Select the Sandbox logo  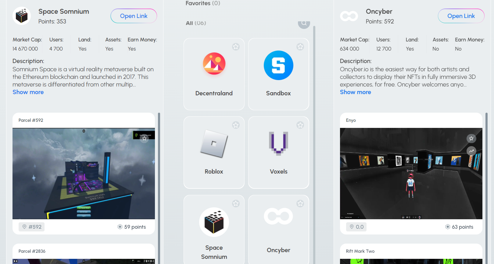(278, 65)
